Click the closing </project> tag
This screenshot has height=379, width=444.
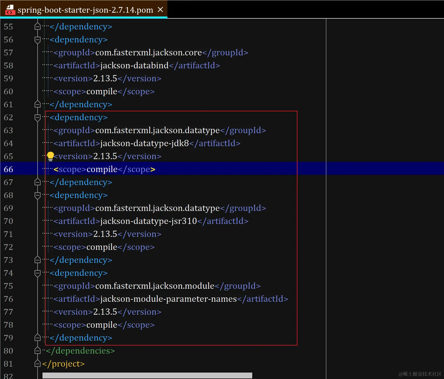click(63, 364)
